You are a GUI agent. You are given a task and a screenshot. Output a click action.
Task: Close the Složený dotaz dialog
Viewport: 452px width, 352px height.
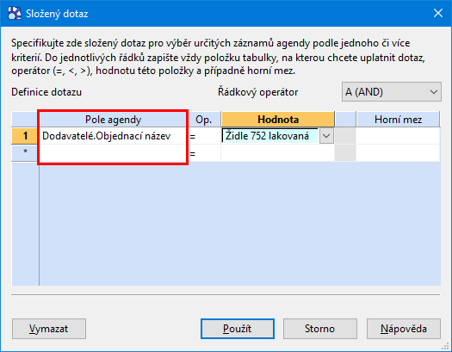pos(438,13)
